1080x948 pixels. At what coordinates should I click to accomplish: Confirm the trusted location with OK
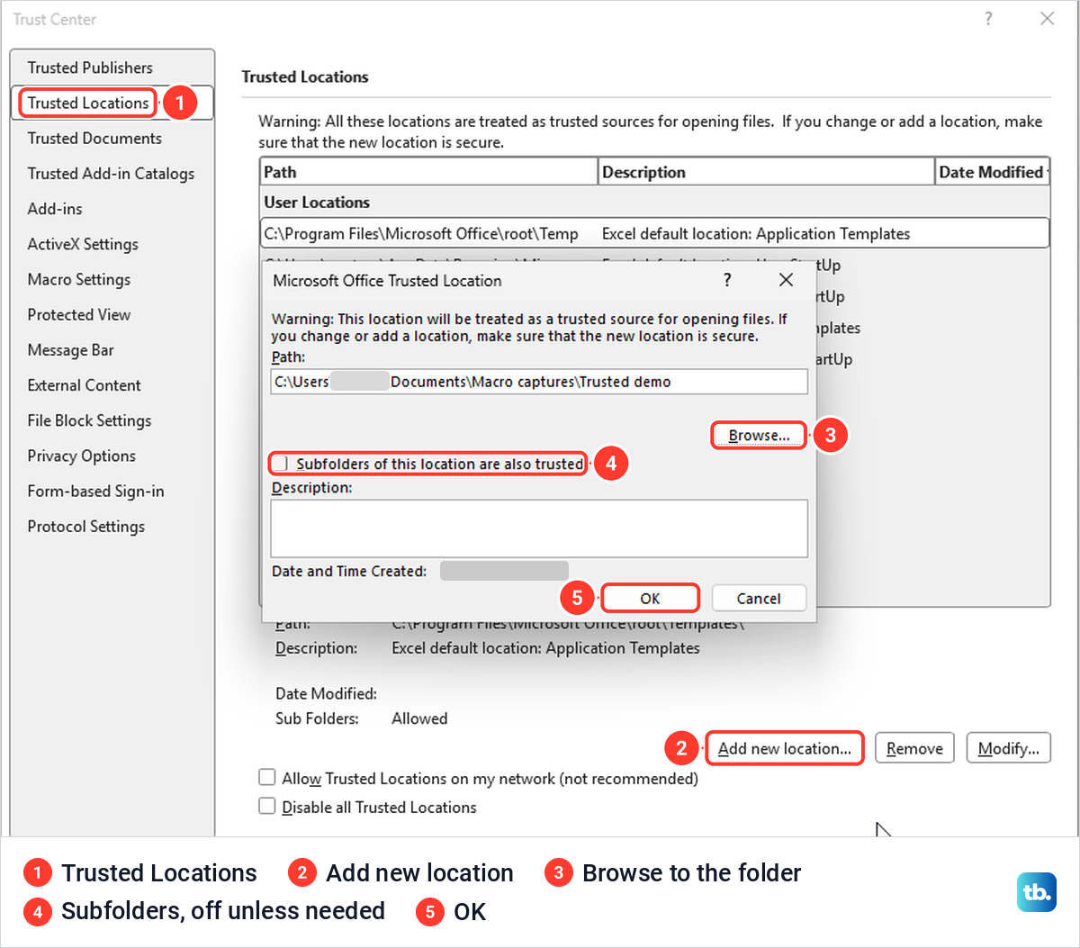(650, 599)
